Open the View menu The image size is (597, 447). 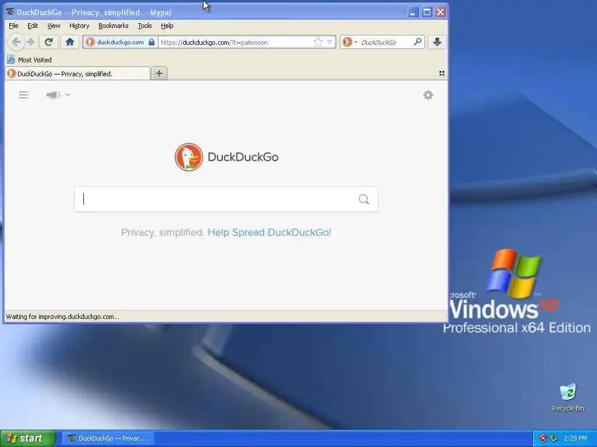point(54,26)
